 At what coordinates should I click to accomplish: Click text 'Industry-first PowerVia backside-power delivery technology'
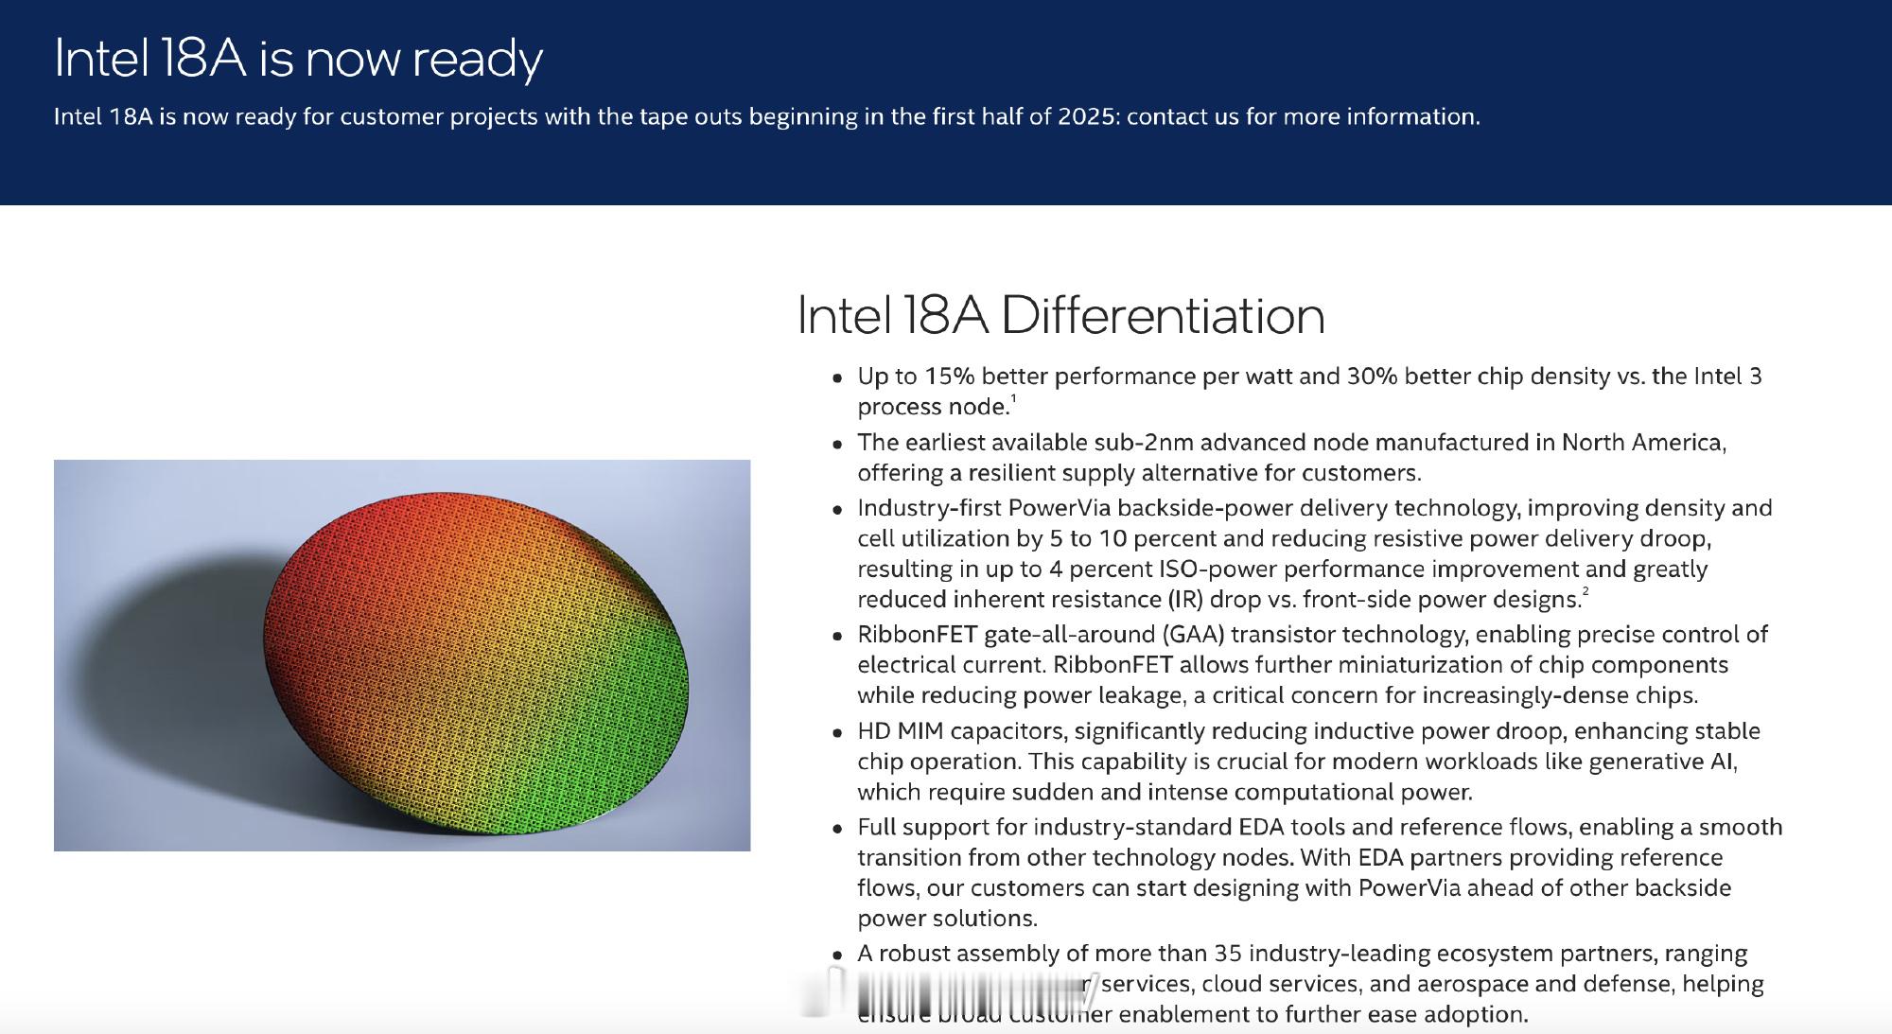[1189, 508]
